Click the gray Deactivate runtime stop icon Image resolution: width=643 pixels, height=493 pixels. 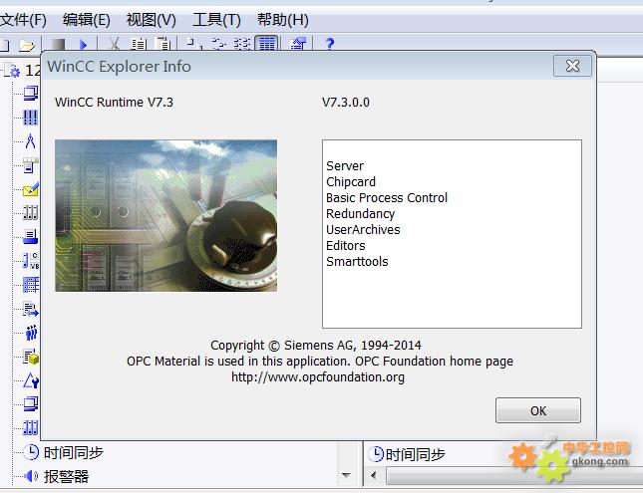[58, 44]
